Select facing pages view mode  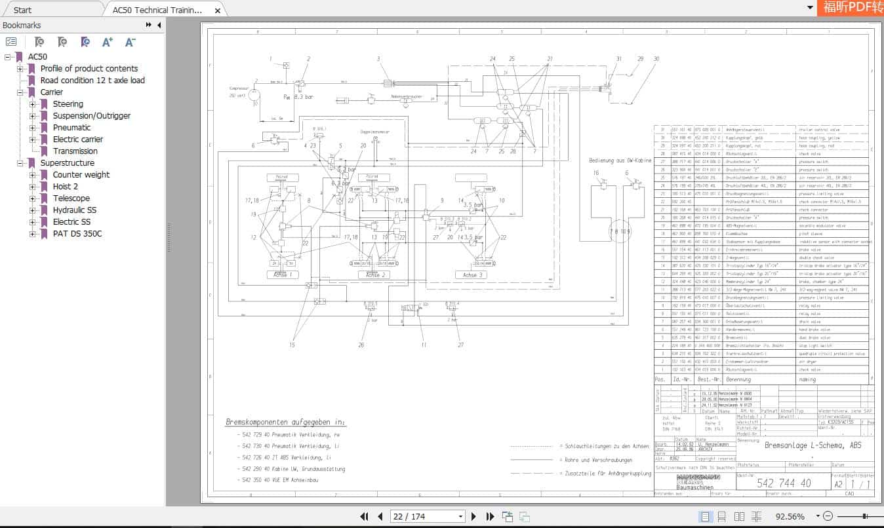point(740,516)
